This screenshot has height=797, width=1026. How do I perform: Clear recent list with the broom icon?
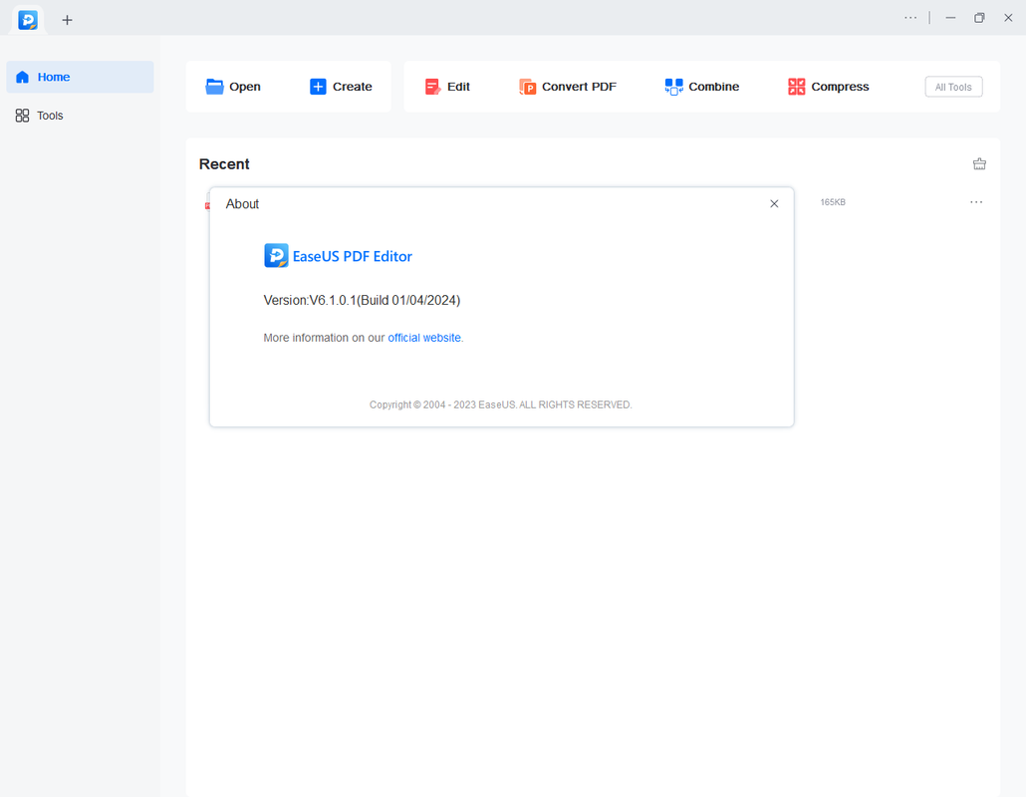(979, 164)
